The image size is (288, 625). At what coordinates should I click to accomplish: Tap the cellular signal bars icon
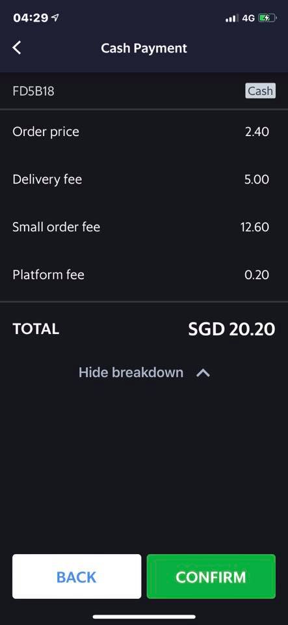pyautogui.click(x=231, y=18)
